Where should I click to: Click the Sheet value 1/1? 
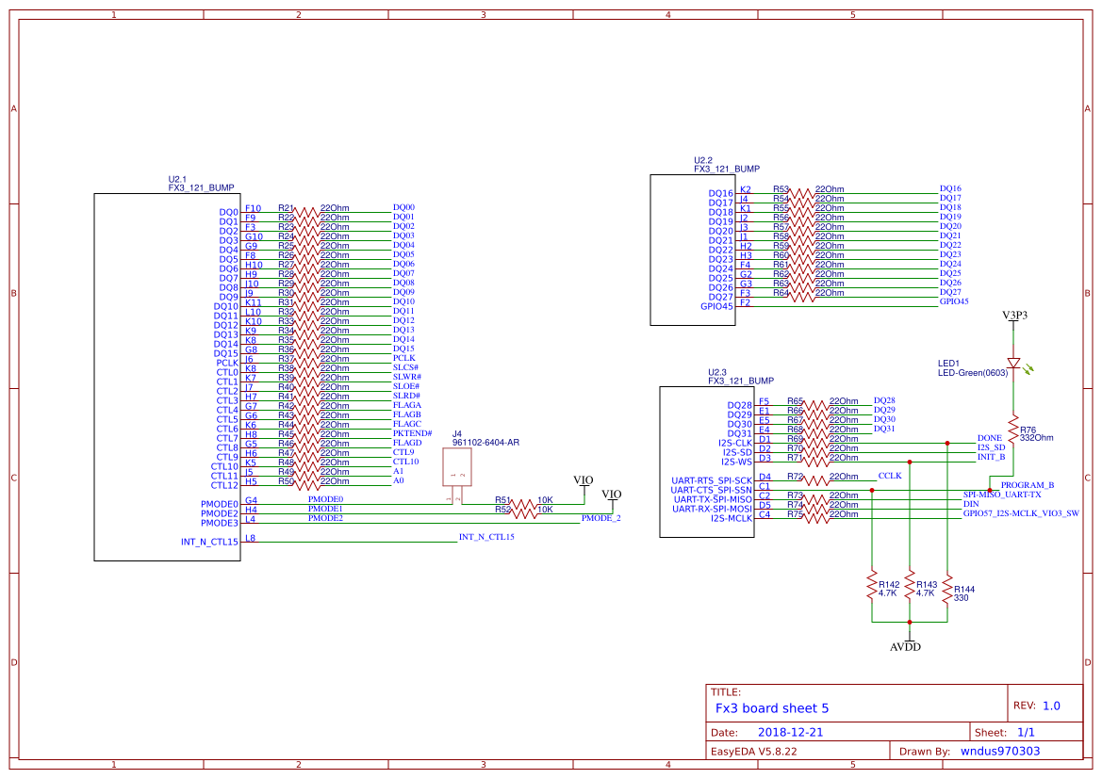click(1026, 732)
